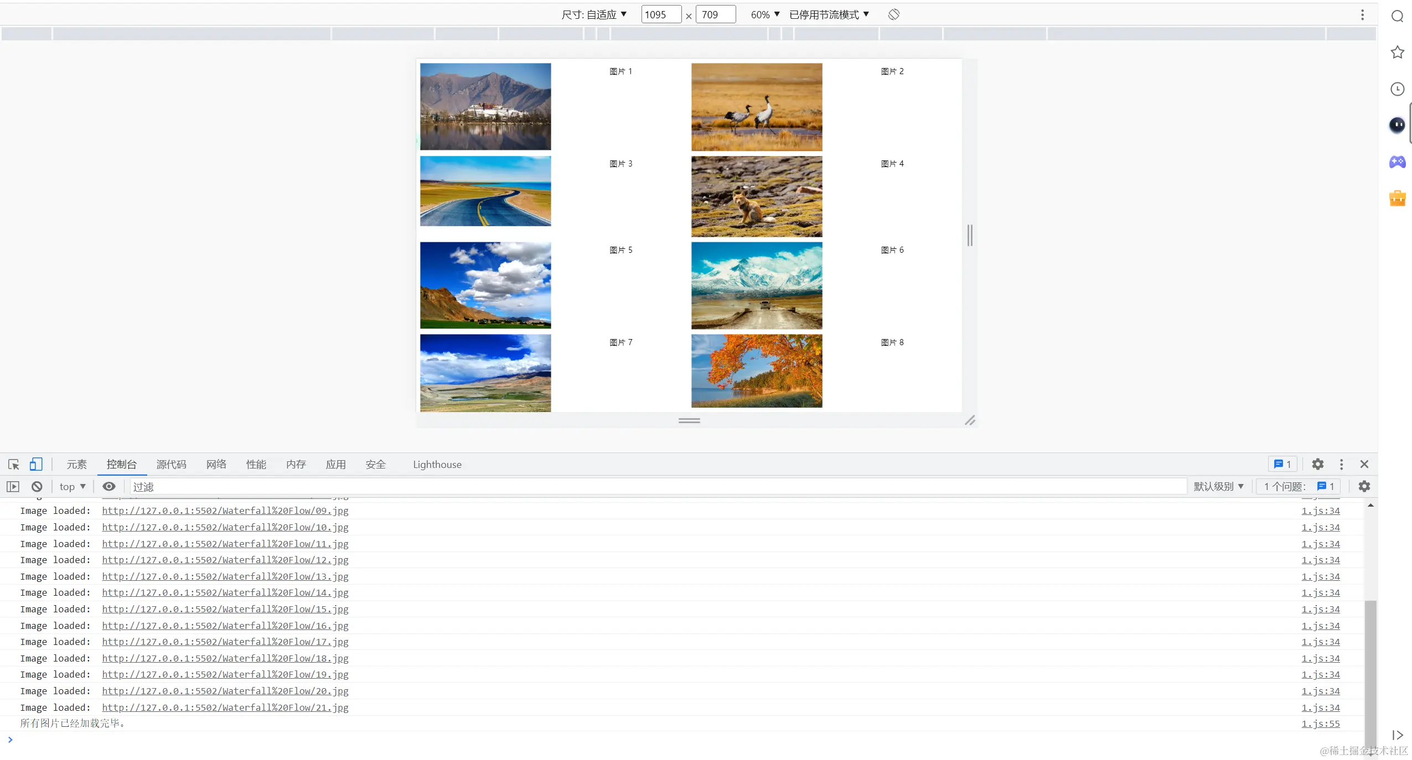The image size is (1412, 760).
Task: Click the 1.js:55 source link
Action: (x=1320, y=723)
